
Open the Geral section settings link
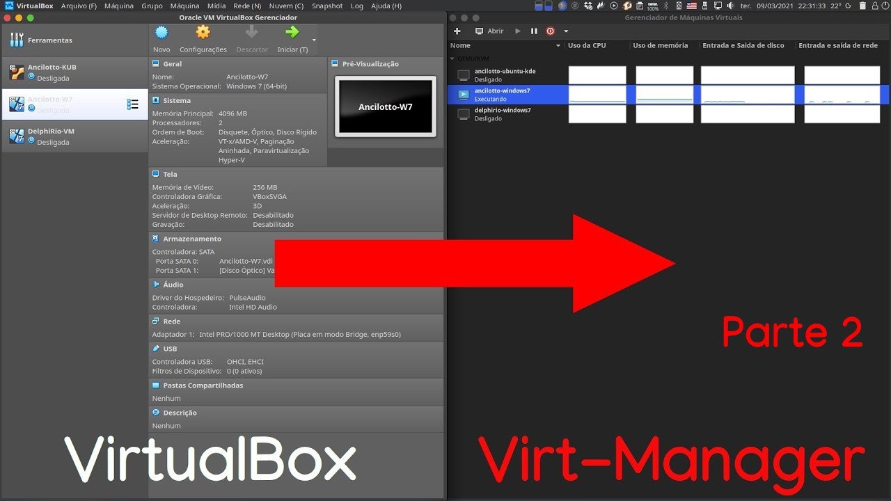click(172, 63)
